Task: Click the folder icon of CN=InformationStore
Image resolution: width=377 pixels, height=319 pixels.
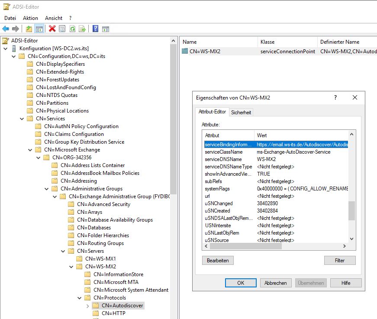Action: 87,274
